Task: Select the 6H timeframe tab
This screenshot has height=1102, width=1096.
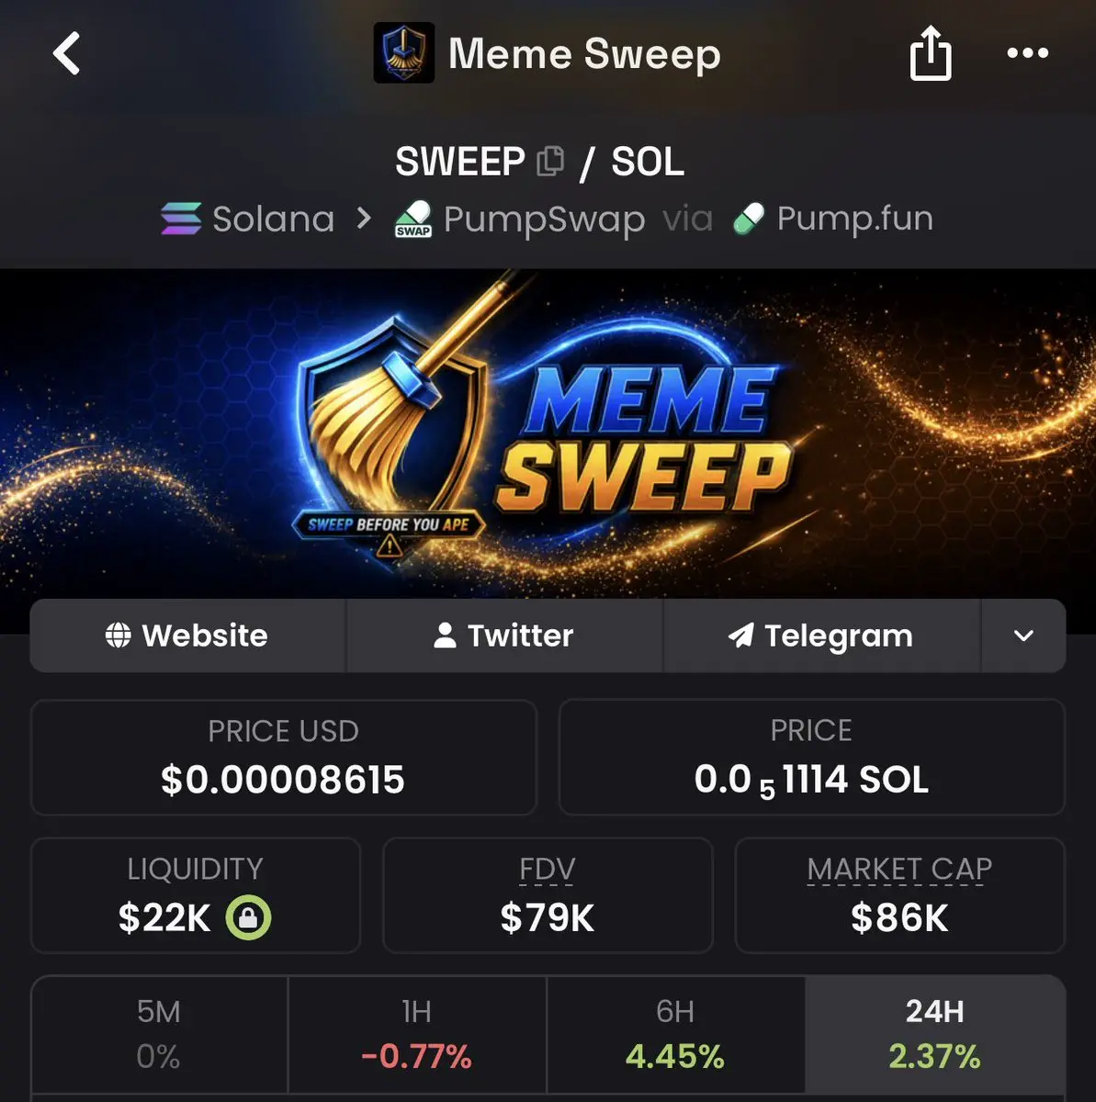Action: tap(675, 1034)
